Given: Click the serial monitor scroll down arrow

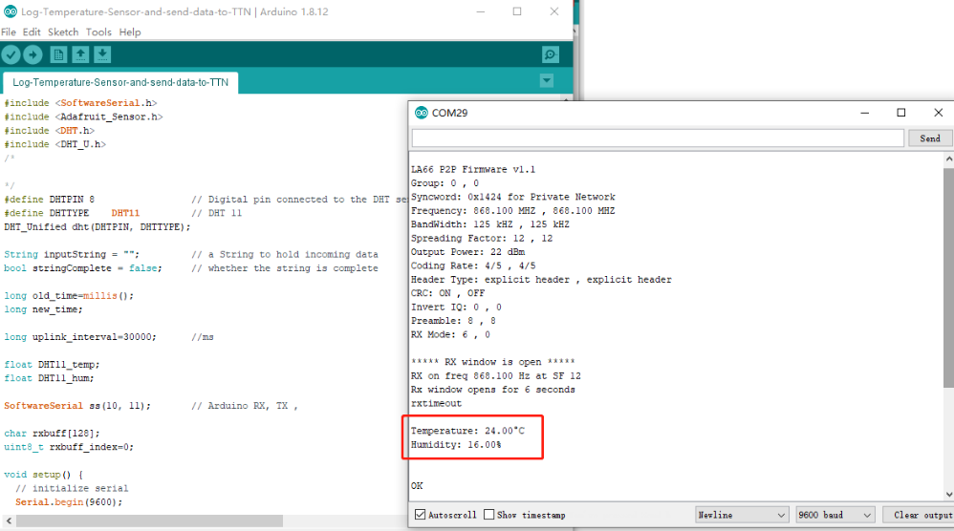Looking at the screenshot, I should click(948, 495).
